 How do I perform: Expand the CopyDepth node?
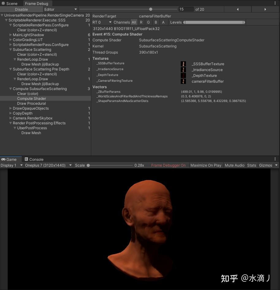10,113
